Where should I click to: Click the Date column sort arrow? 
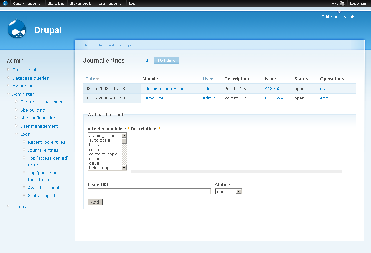97,79
